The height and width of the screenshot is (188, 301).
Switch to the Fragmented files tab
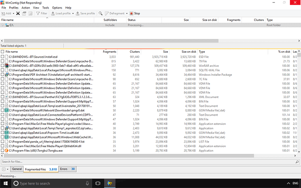point(41,169)
